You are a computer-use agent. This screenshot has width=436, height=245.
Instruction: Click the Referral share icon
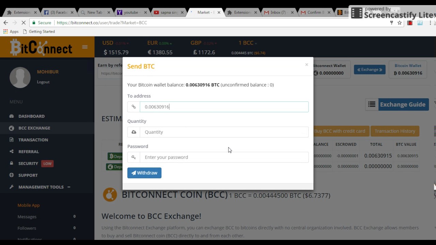[x=12, y=152]
